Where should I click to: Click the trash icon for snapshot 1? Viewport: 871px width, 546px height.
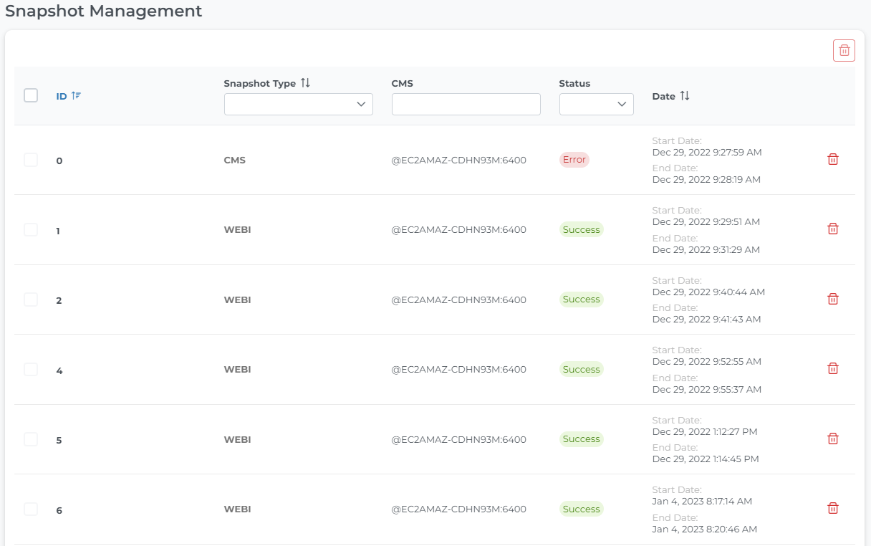pyautogui.click(x=833, y=229)
